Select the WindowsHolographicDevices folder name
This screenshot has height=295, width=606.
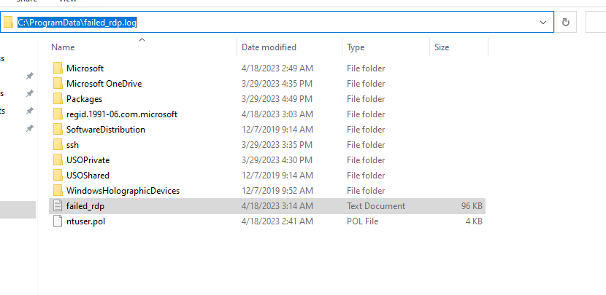click(123, 191)
